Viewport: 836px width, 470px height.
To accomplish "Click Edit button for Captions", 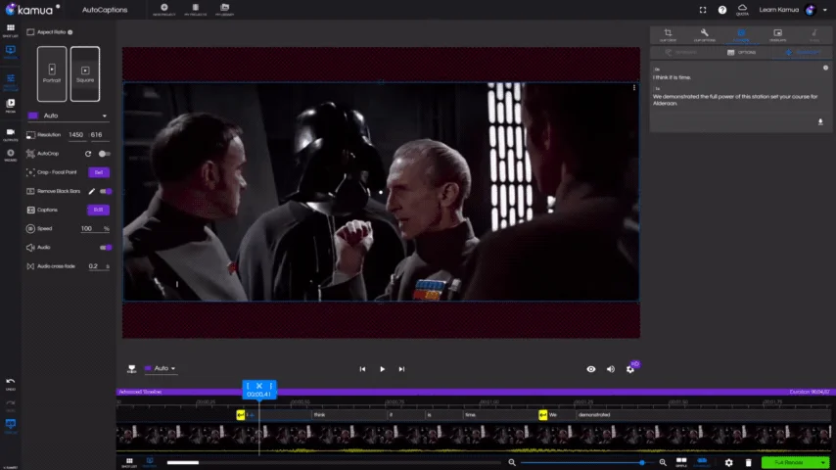I will tap(98, 210).
